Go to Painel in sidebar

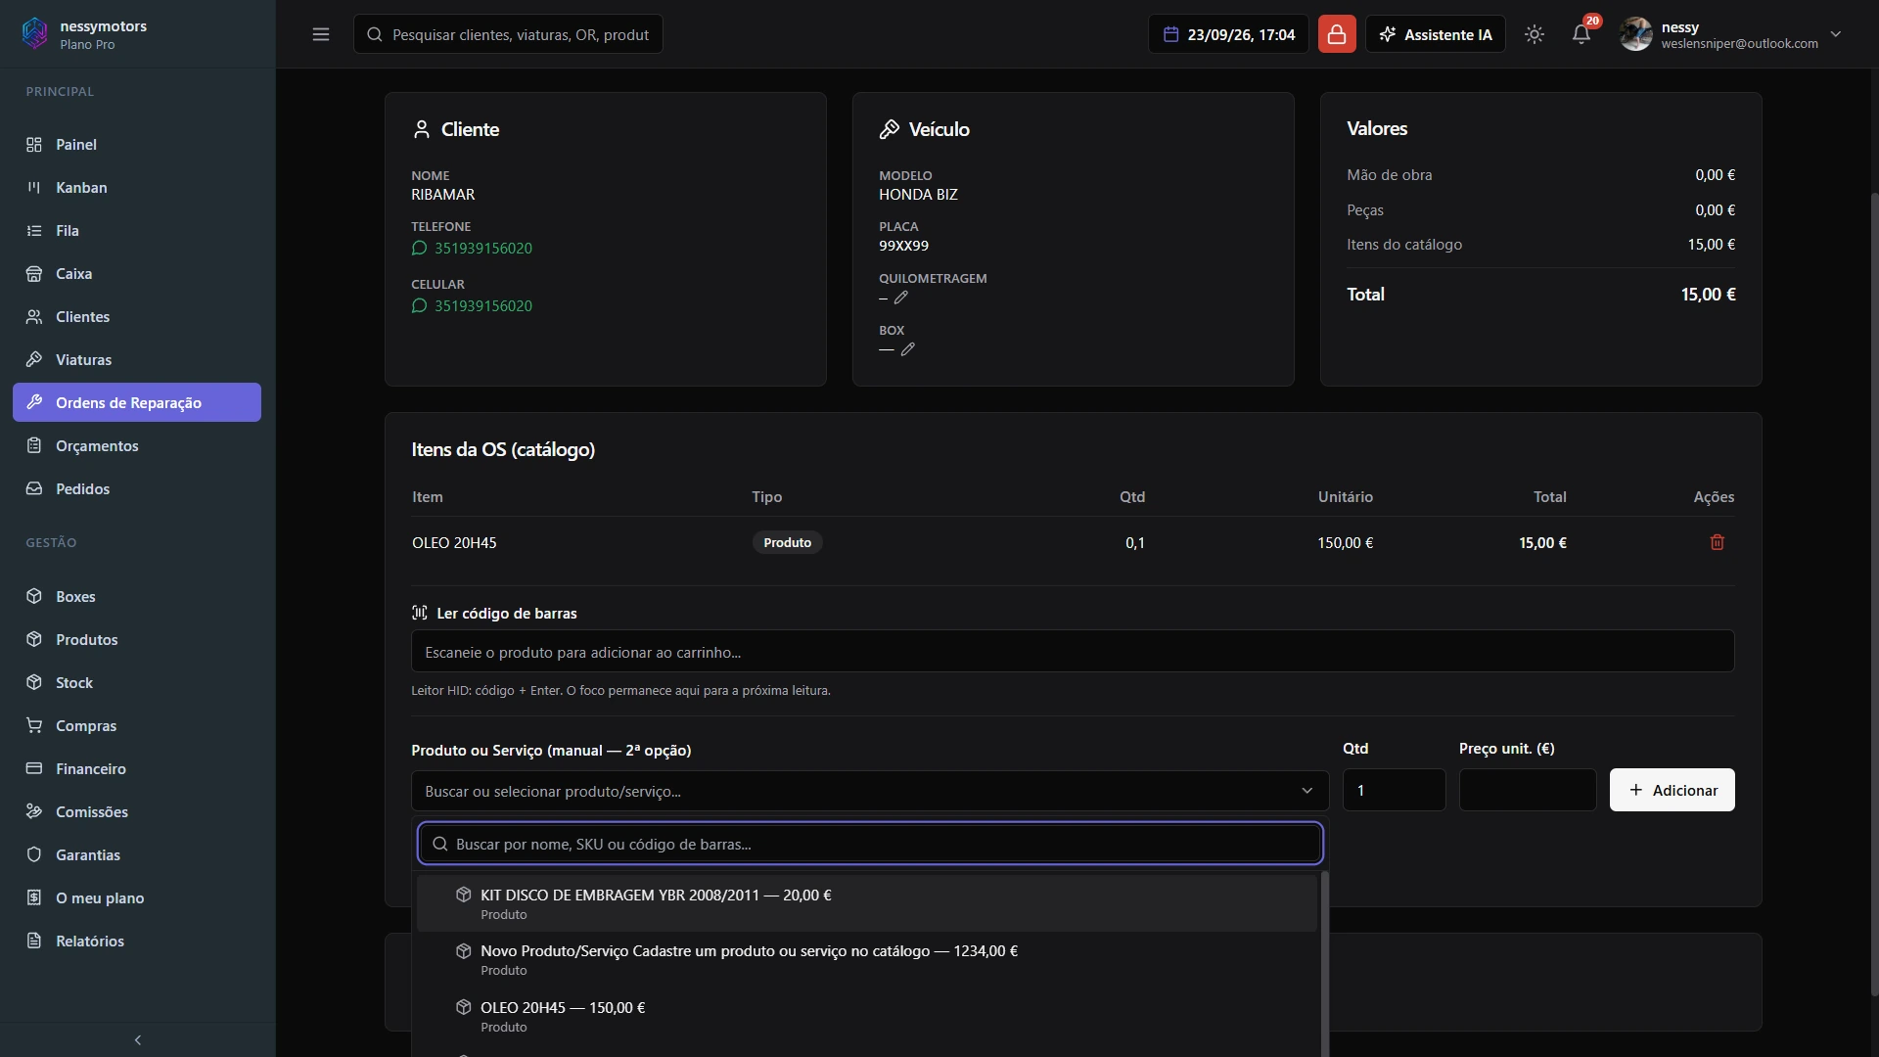click(x=137, y=145)
